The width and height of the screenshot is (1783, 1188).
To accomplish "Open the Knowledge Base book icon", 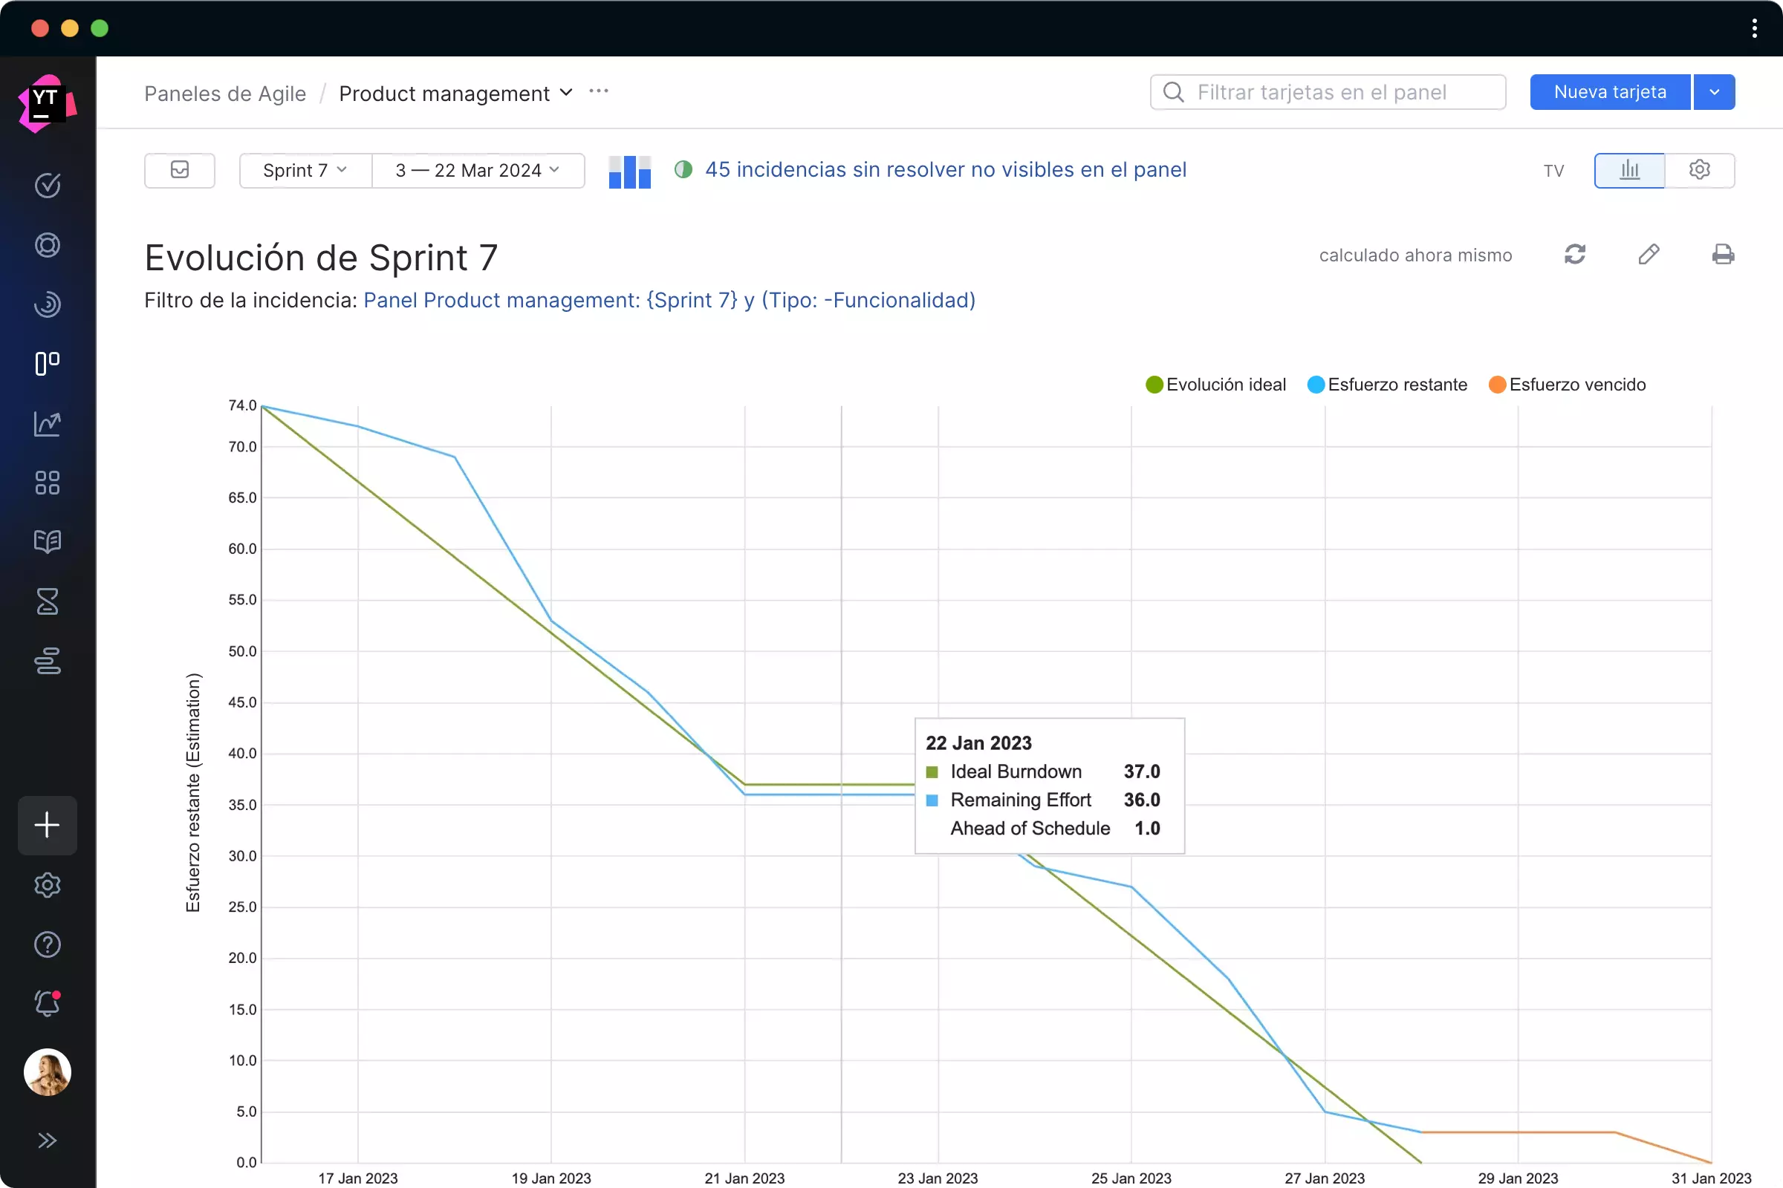I will click(x=47, y=542).
